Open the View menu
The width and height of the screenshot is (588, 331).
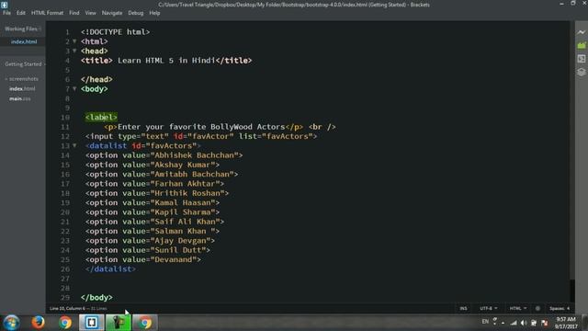click(x=90, y=13)
